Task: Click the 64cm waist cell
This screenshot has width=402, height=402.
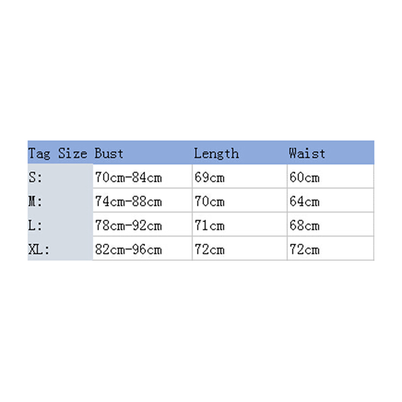Action: [x=304, y=202]
